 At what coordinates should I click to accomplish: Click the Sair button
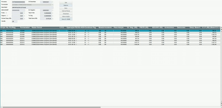tap(66, 2)
